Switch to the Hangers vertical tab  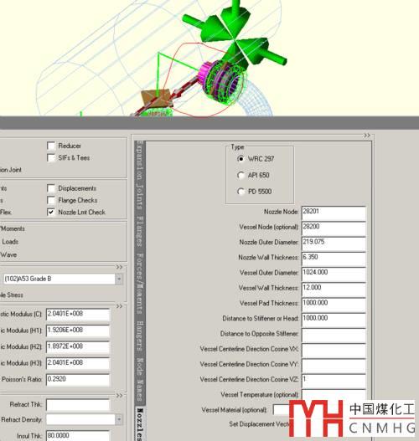tap(140, 336)
